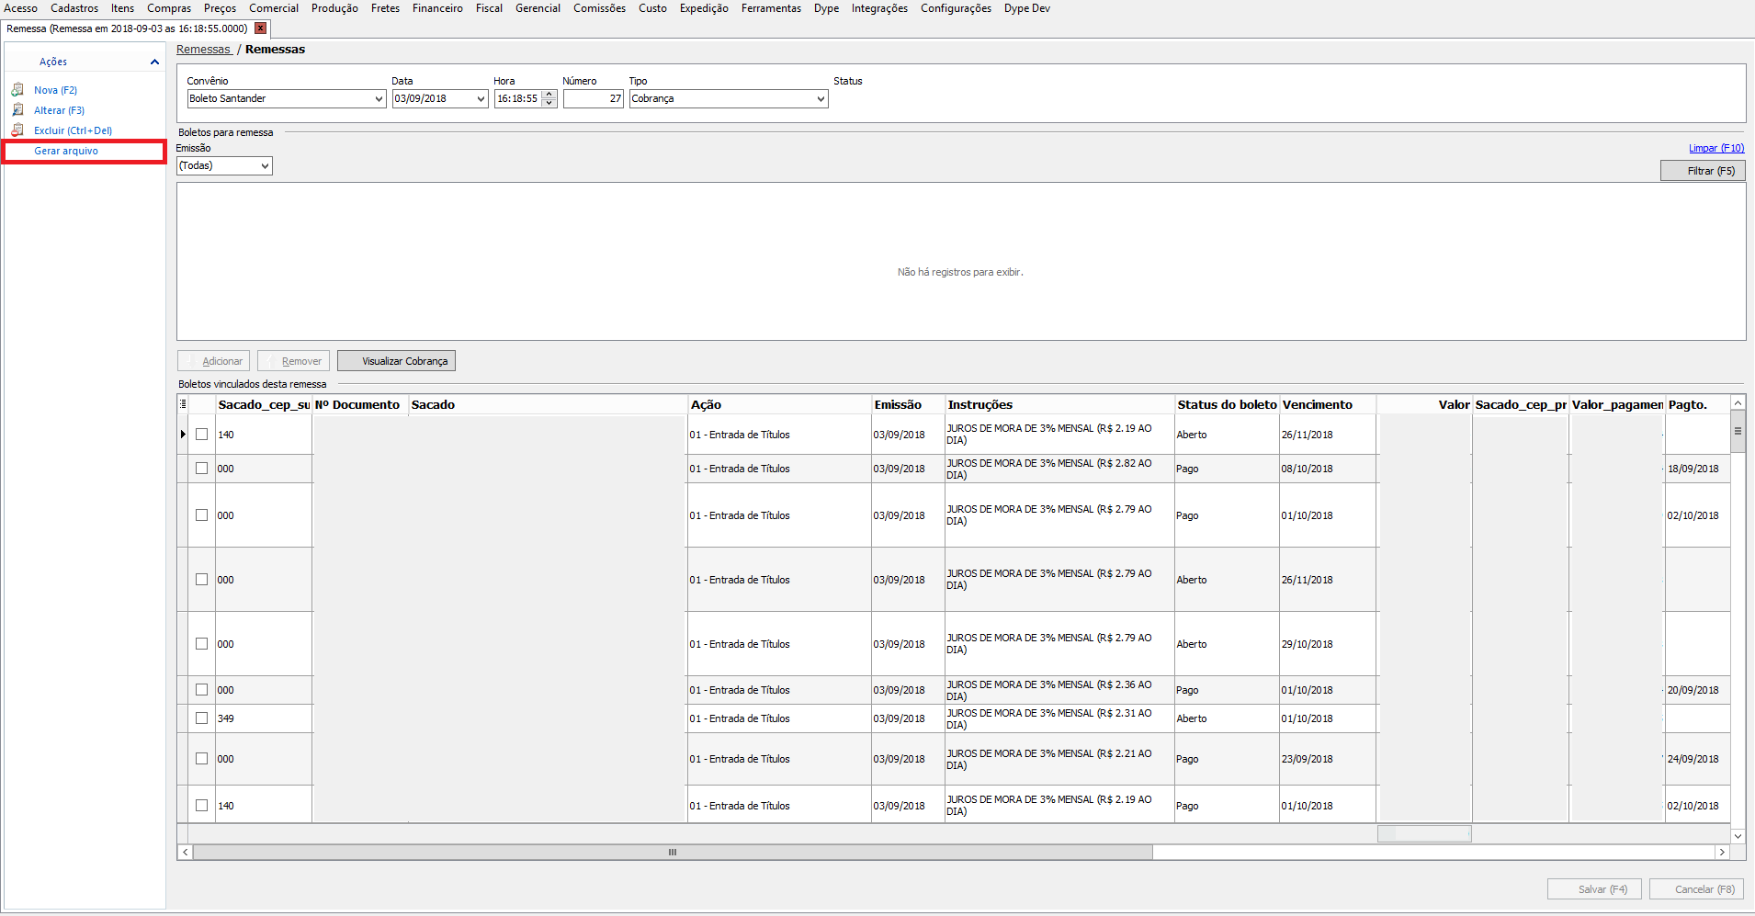The width and height of the screenshot is (1755, 916).
Task: Tick checkbox for row with Sacado_cep 349
Action: 202,718
